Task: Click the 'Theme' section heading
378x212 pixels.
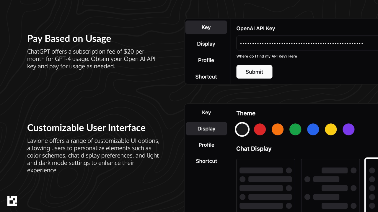Action: click(x=246, y=113)
